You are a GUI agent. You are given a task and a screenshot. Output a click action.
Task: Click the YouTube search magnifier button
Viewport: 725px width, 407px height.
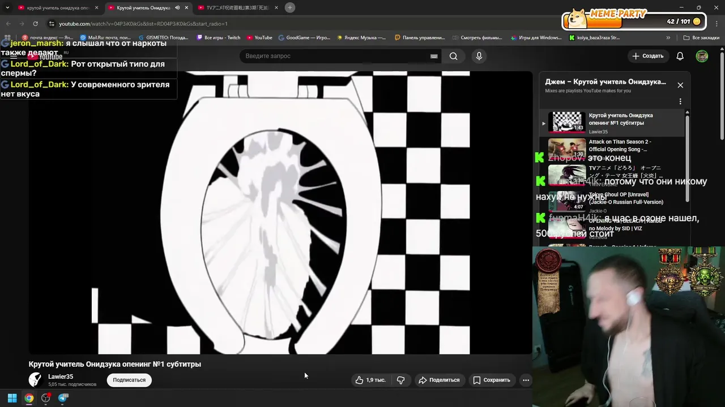(x=453, y=56)
